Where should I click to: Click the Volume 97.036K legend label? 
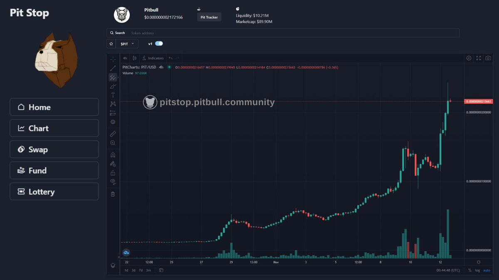click(x=135, y=73)
